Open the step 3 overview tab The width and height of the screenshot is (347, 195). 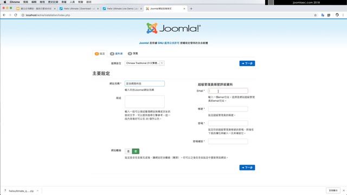[x=133, y=54]
